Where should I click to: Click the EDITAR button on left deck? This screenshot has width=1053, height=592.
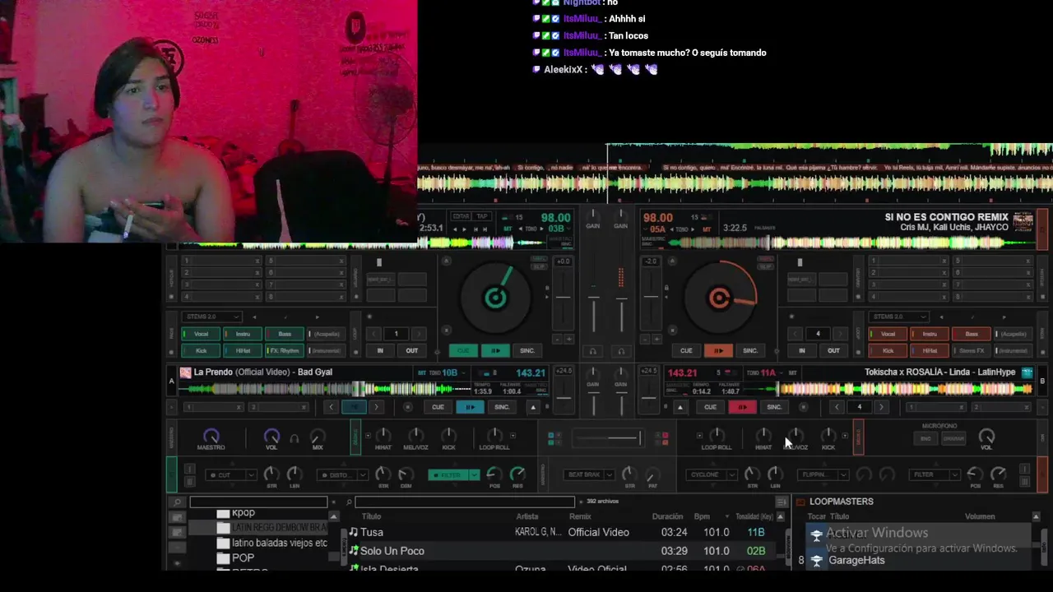point(461,216)
